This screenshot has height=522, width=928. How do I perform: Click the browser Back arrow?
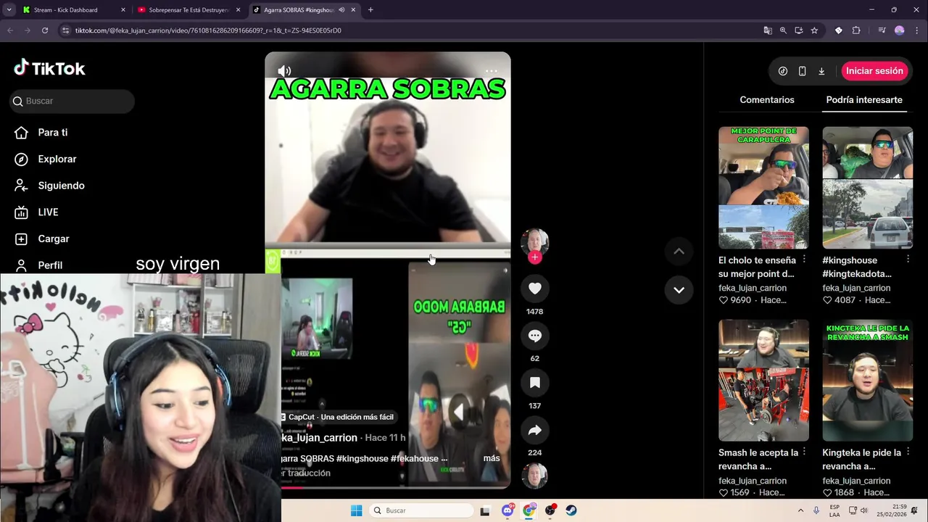[10, 30]
